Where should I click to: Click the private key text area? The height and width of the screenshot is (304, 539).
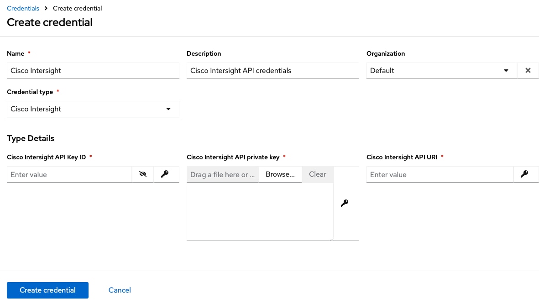coord(260,211)
